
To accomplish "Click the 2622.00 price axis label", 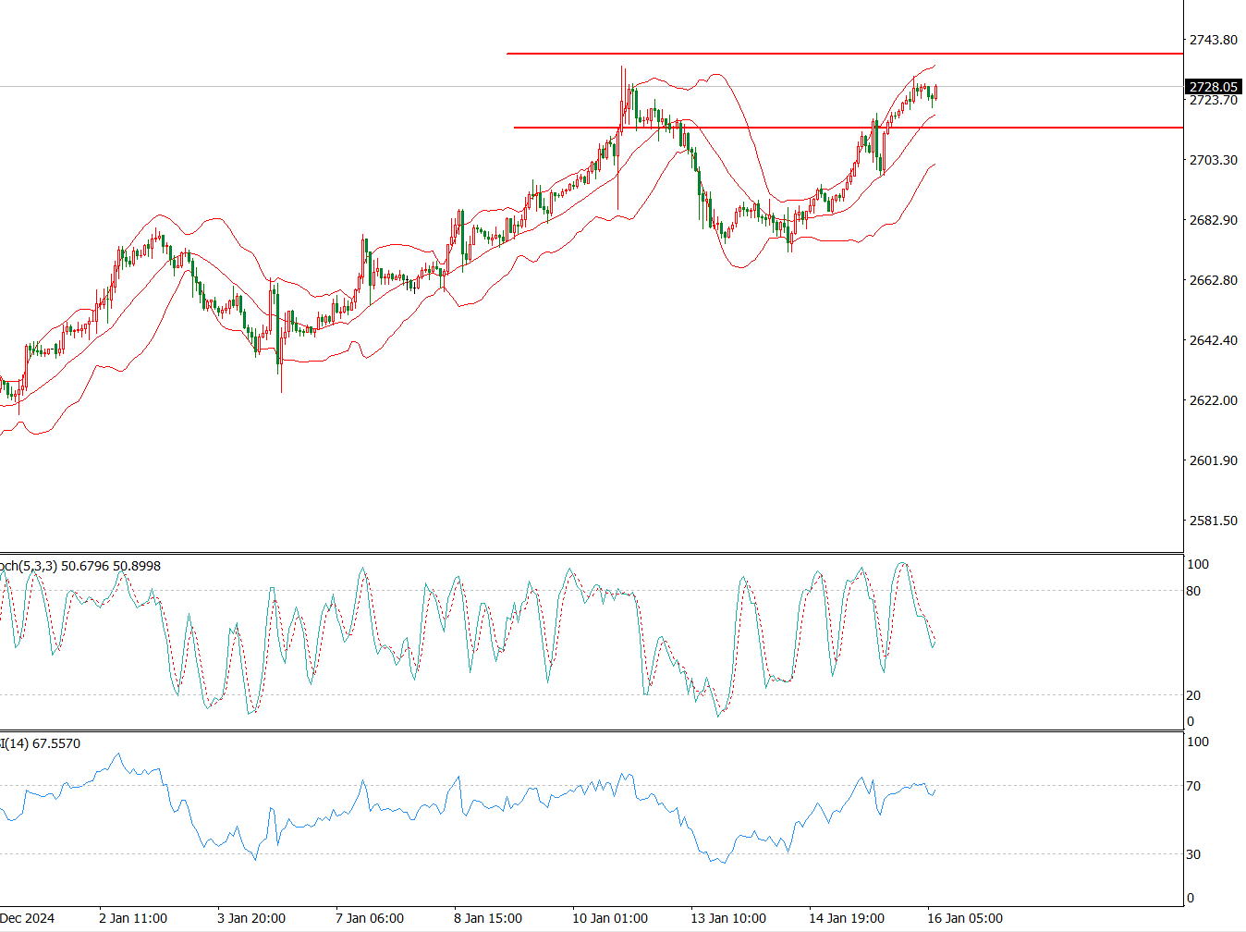I will click(x=1213, y=400).
